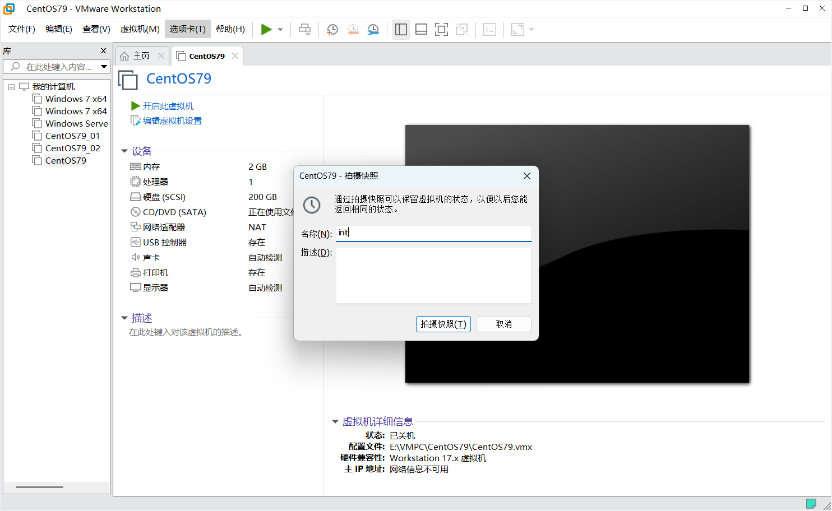This screenshot has height=511, width=832.
Task: Click the NAT network adapter value
Action: coord(257,227)
